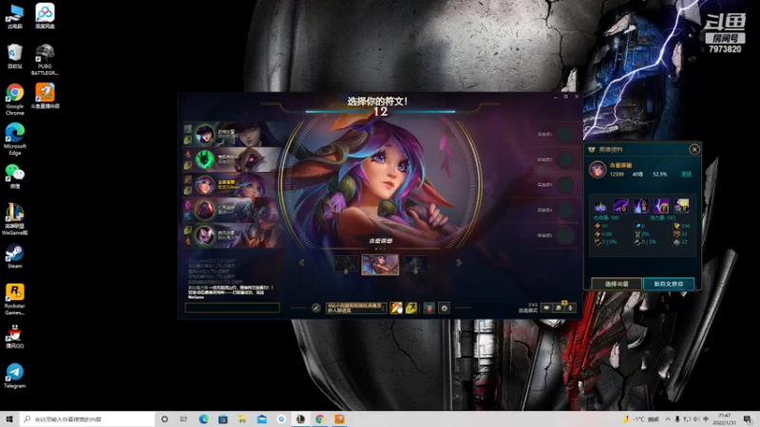Screen dimensions: 760x427
Task: Close the champion info panel
Action: coord(694,150)
